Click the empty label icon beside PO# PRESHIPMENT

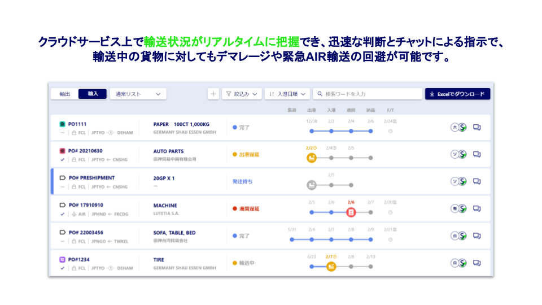(63, 178)
